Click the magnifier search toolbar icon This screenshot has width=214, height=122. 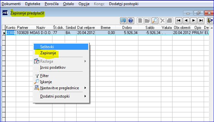(155, 21)
